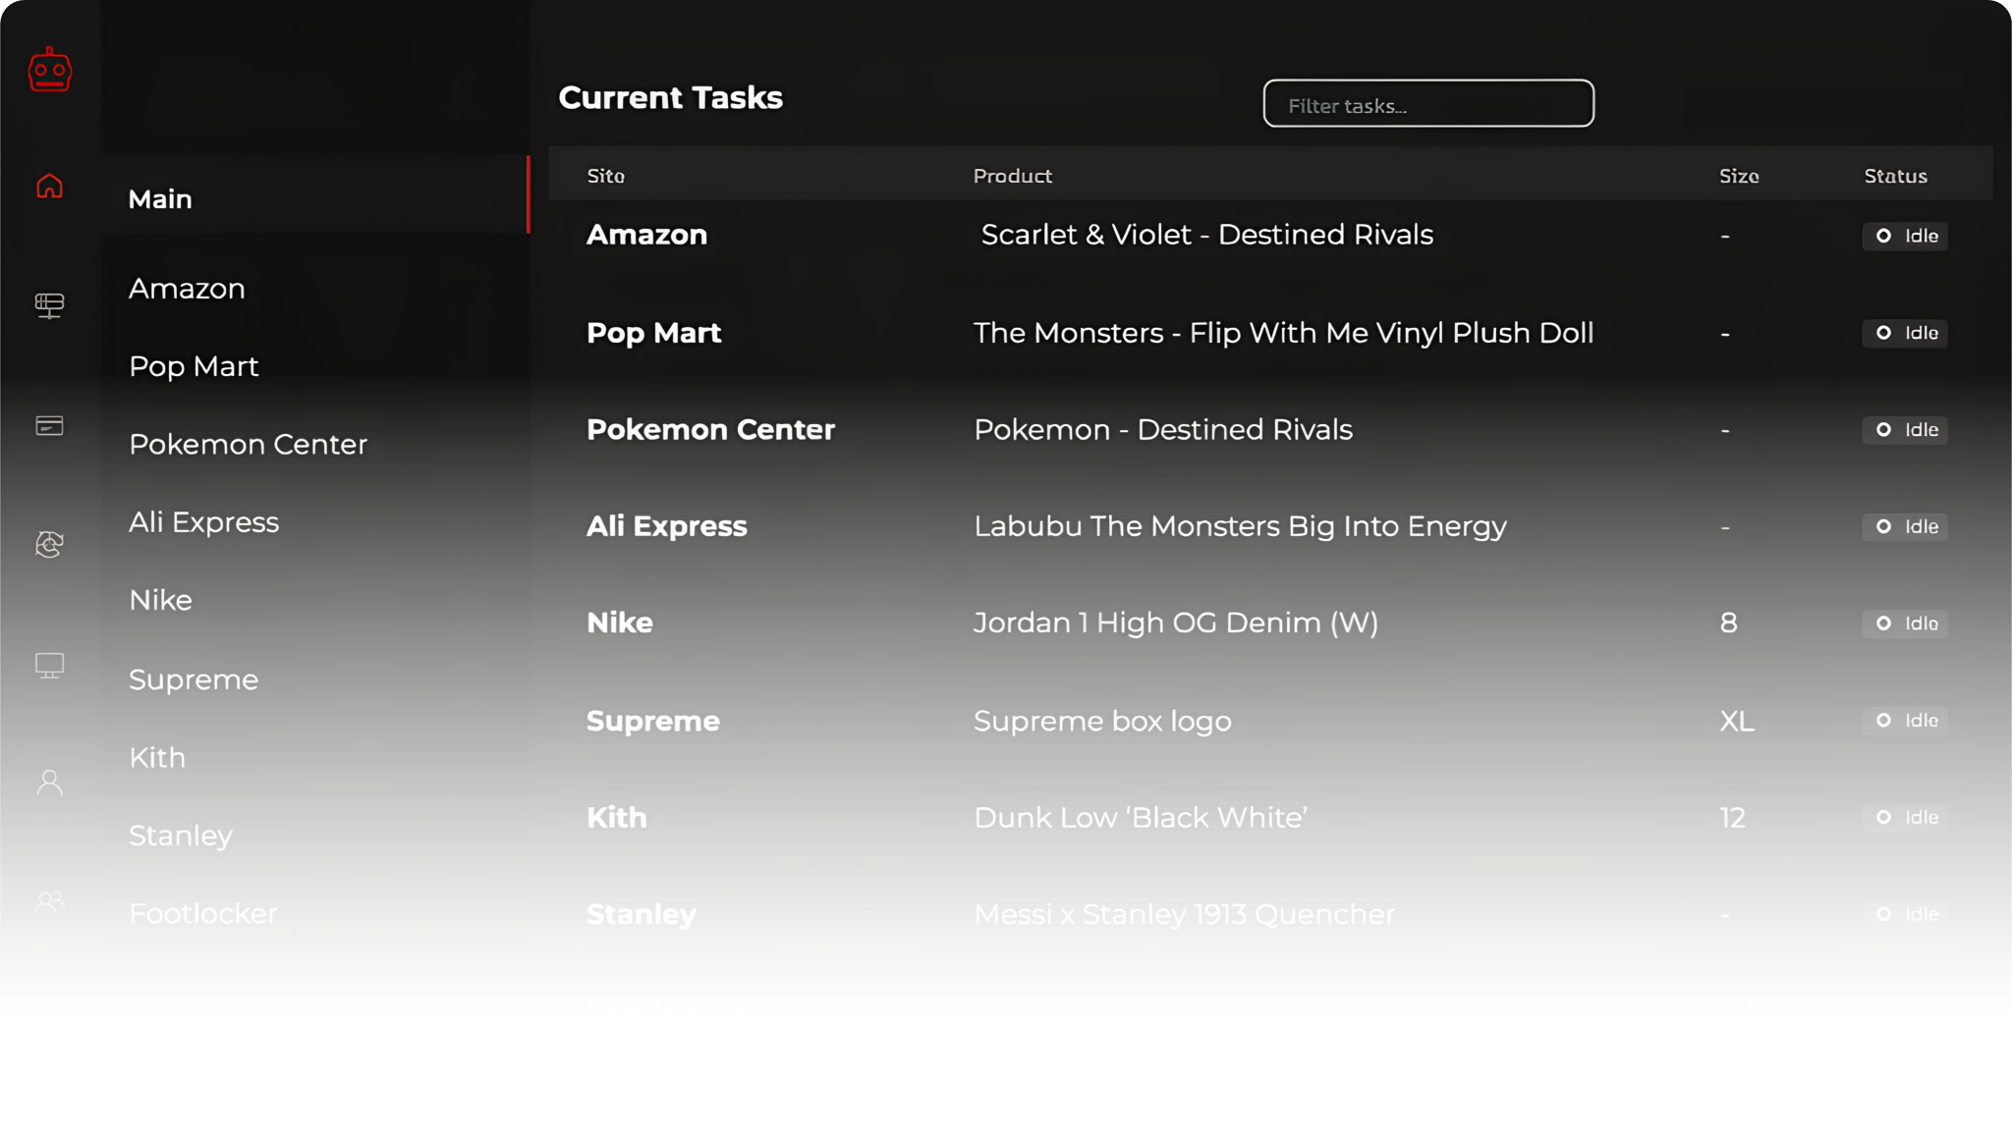This screenshot has width=2012, height=1135.
Task: Switch to Pokemon Center in side menu
Action: coord(248,445)
